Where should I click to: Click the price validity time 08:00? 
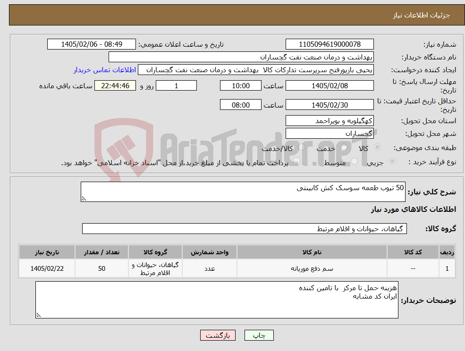(240, 105)
